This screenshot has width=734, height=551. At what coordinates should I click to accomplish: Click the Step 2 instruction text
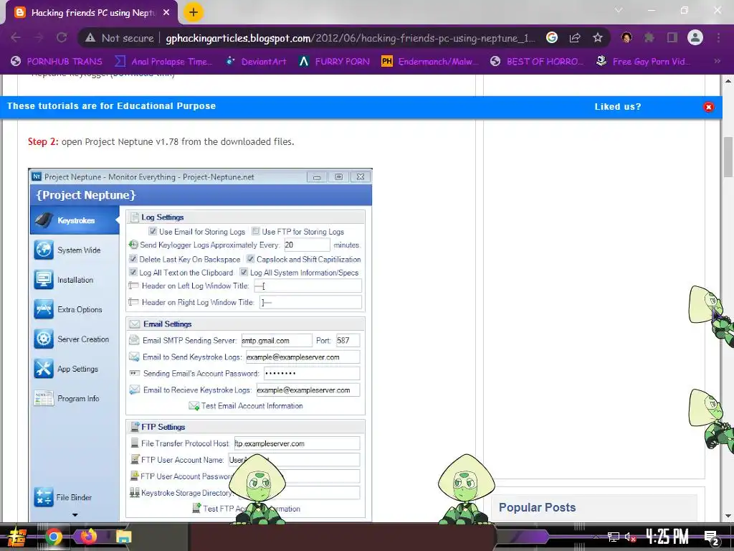coord(161,141)
